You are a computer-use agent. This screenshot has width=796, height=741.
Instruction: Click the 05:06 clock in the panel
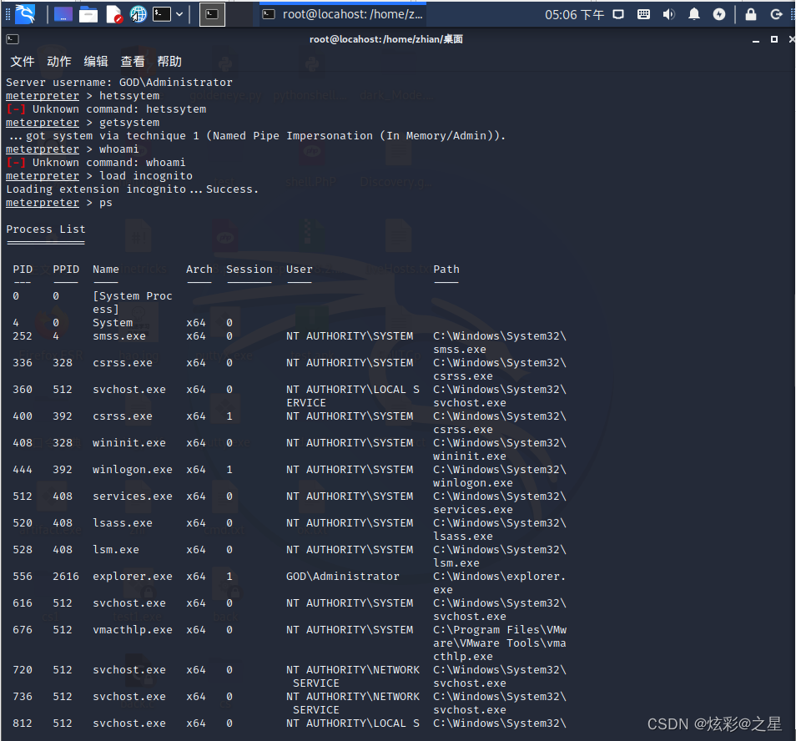574,15
